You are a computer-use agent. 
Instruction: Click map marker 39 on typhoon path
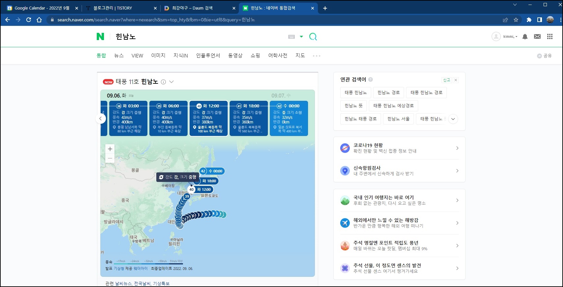(x=187, y=196)
